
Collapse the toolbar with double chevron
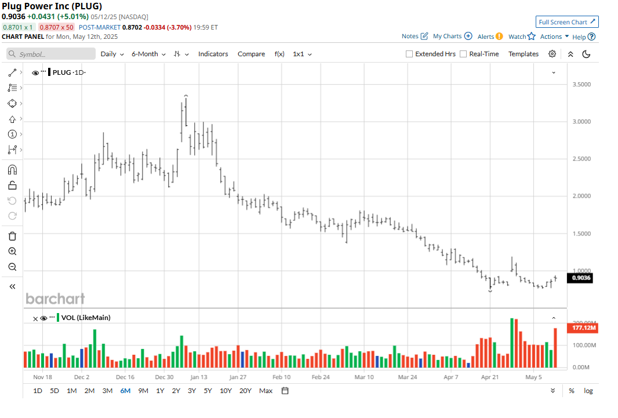[570, 54]
